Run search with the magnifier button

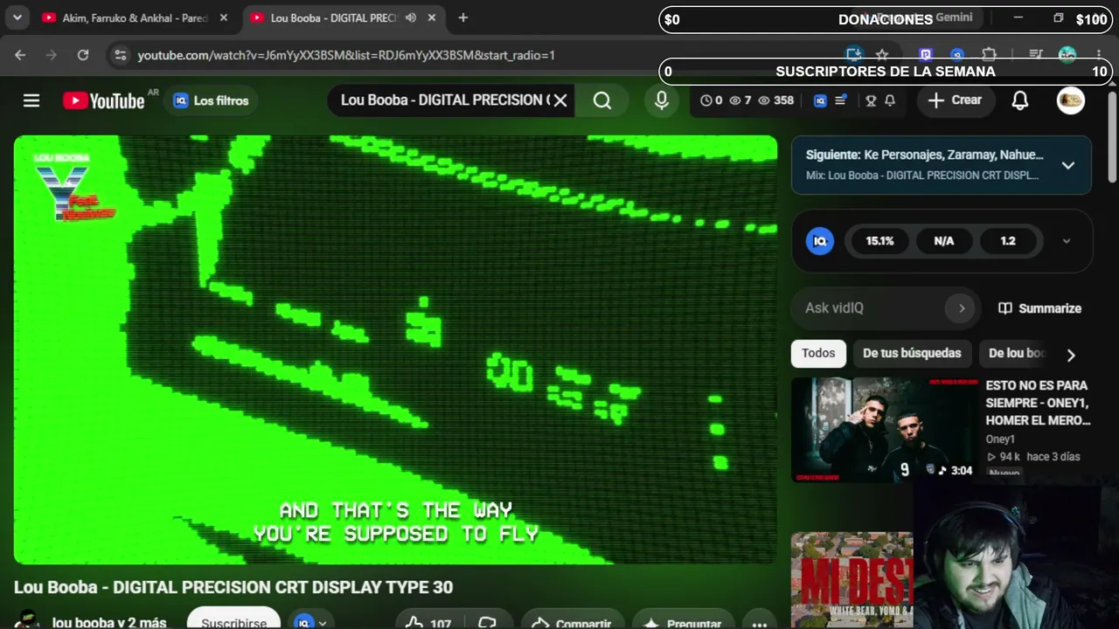pyautogui.click(x=602, y=100)
